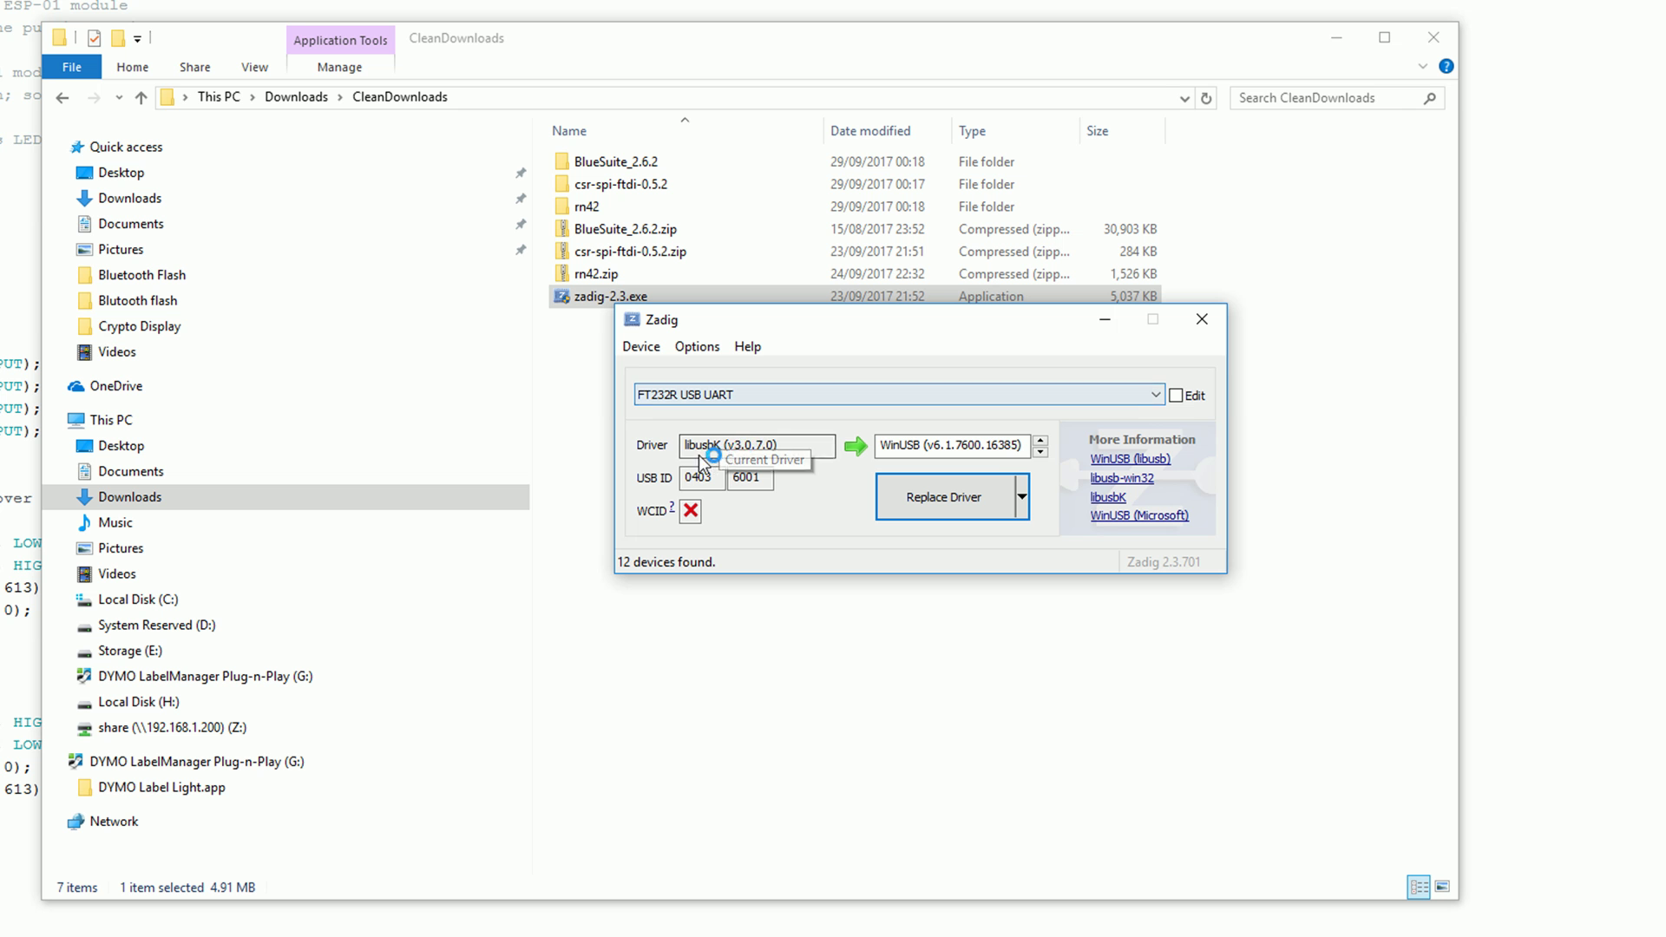
Task: Open the Explorer View tab
Action: (254, 67)
